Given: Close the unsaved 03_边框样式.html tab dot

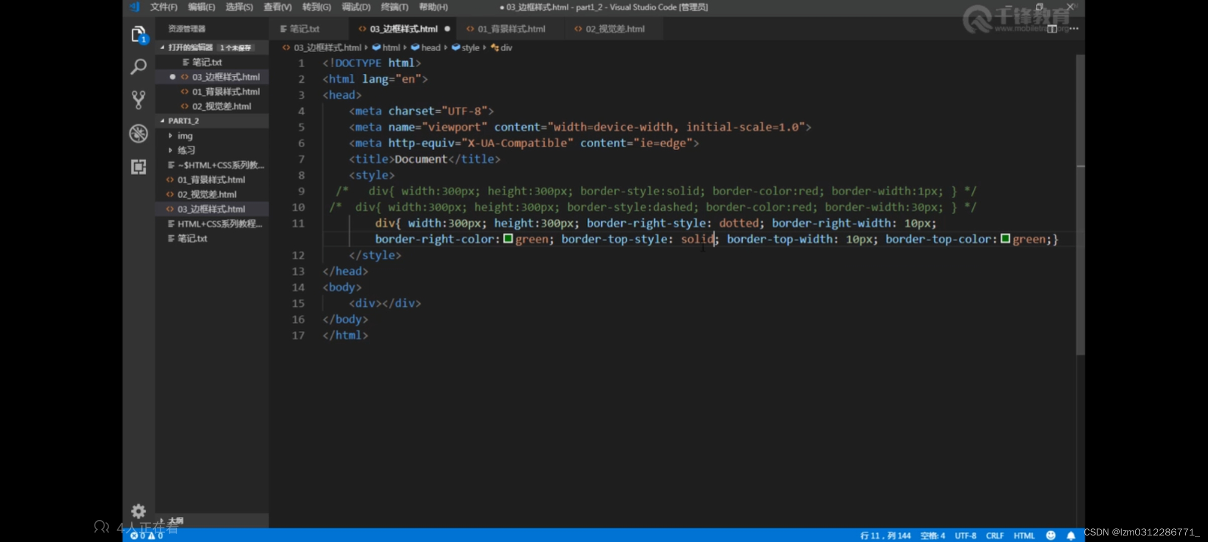Looking at the screenshot, I should [447, 29].
